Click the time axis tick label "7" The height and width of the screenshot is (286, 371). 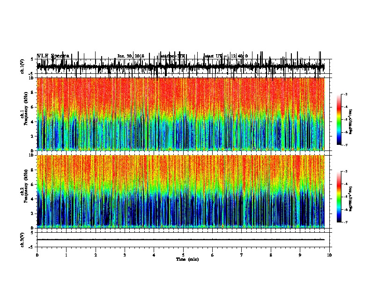242,255
